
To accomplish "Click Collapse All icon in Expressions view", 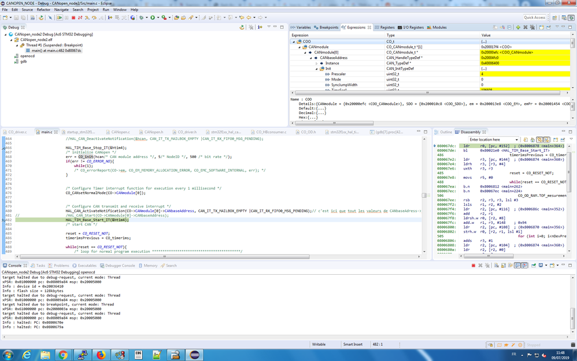I will [x=509, y=27].
